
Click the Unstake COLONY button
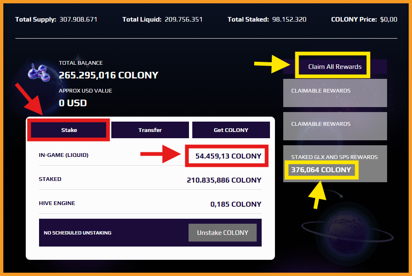click(x=223, y=233)
